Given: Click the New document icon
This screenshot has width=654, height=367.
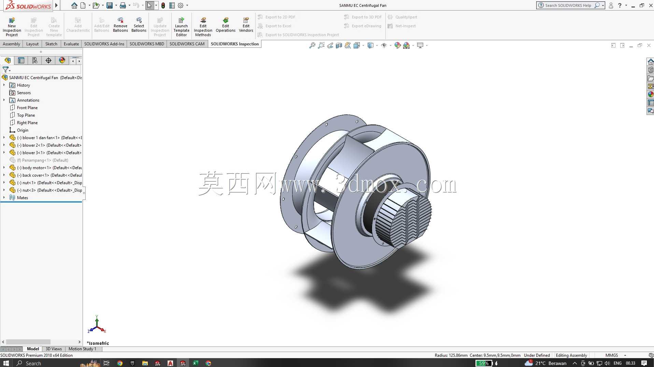Looking at the screenshot, I should point(83,5).
